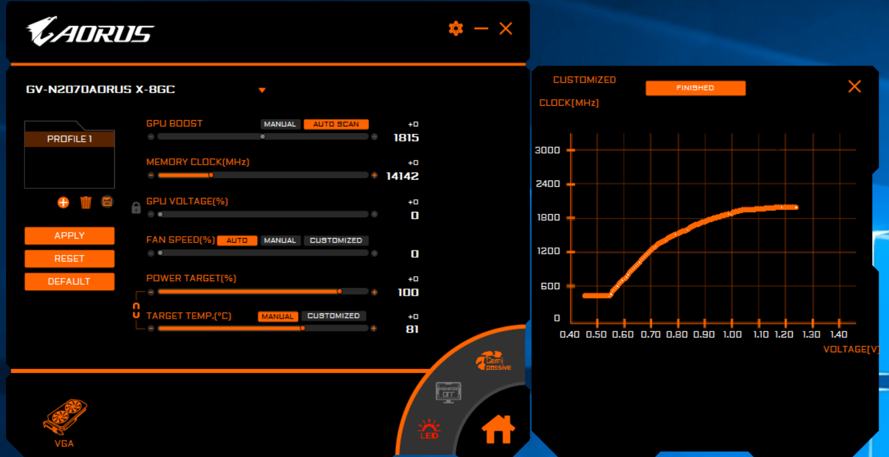Switch GPU Boost to MANUAL mode
This screenshot has height=457, width=889.
pos(280,124)
